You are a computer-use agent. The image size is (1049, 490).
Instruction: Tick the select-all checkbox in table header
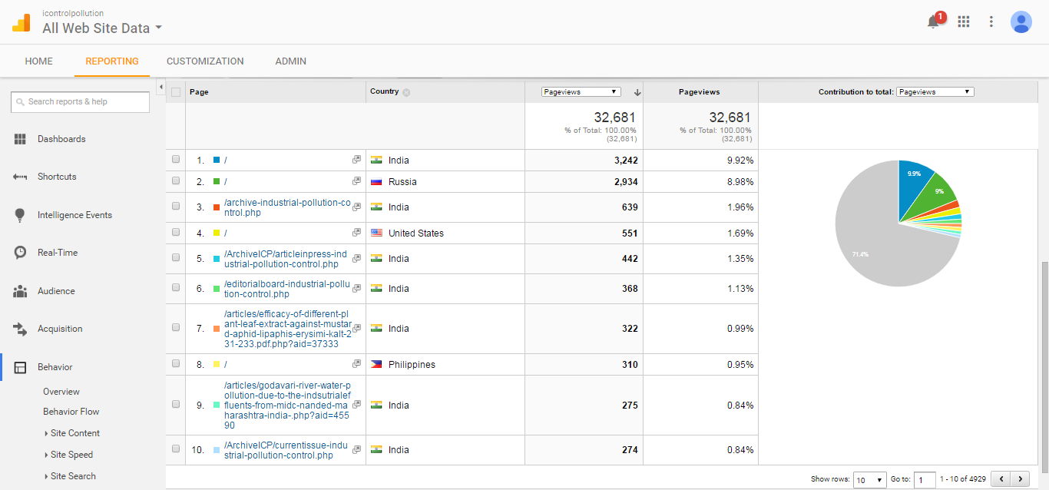tap(176, 92)
